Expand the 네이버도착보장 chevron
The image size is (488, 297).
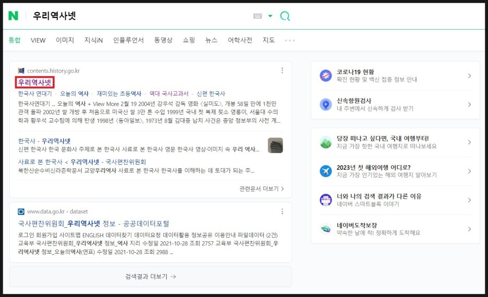click(x=469, y=229)
